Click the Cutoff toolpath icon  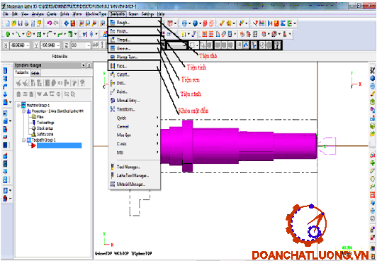(112, 74)
